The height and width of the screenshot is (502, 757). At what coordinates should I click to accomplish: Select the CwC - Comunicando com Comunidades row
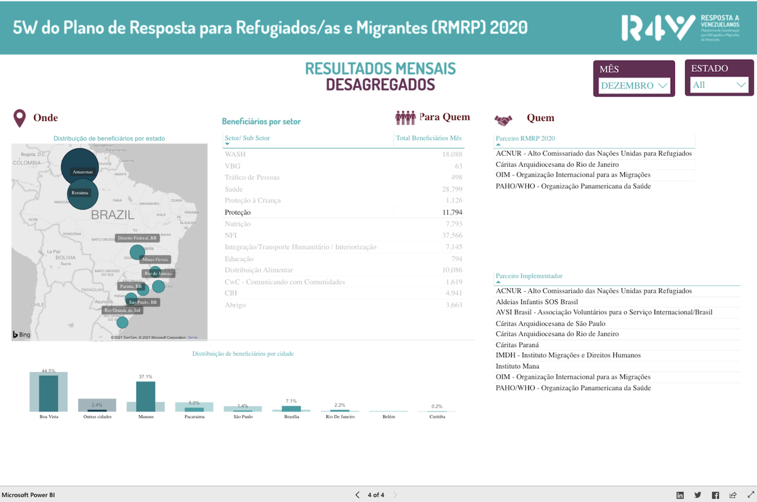pos(343,282)
